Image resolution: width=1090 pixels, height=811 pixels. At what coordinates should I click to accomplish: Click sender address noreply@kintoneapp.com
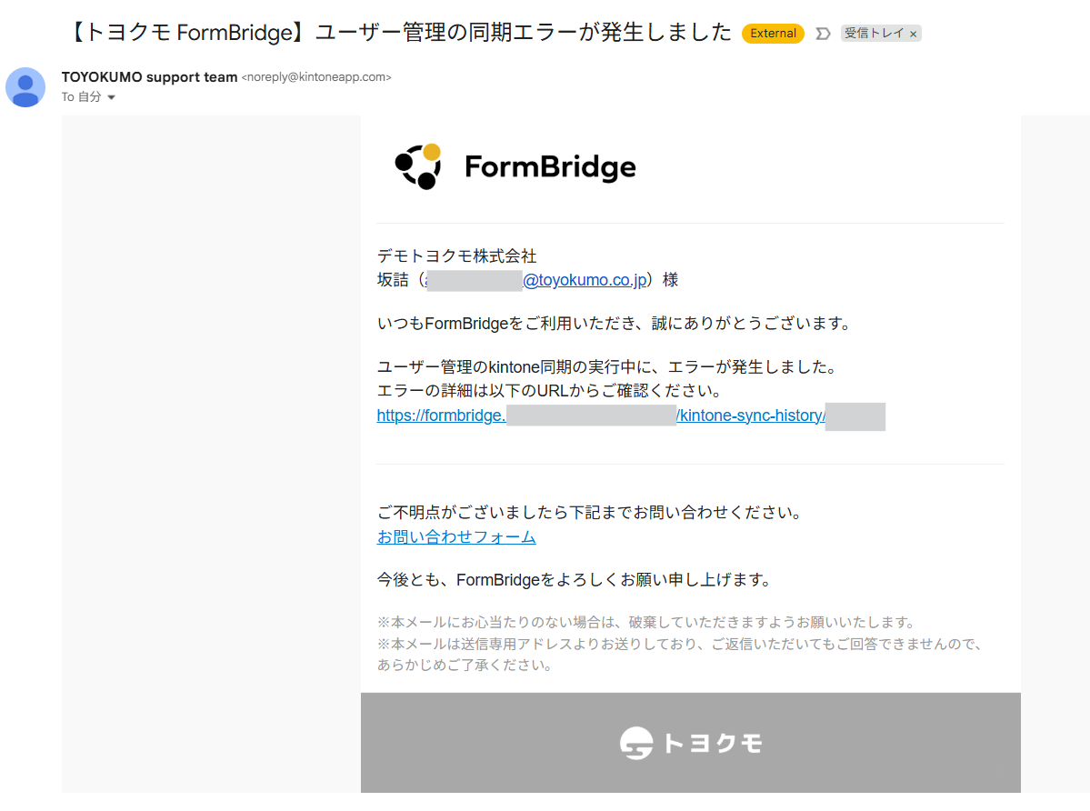316,77
